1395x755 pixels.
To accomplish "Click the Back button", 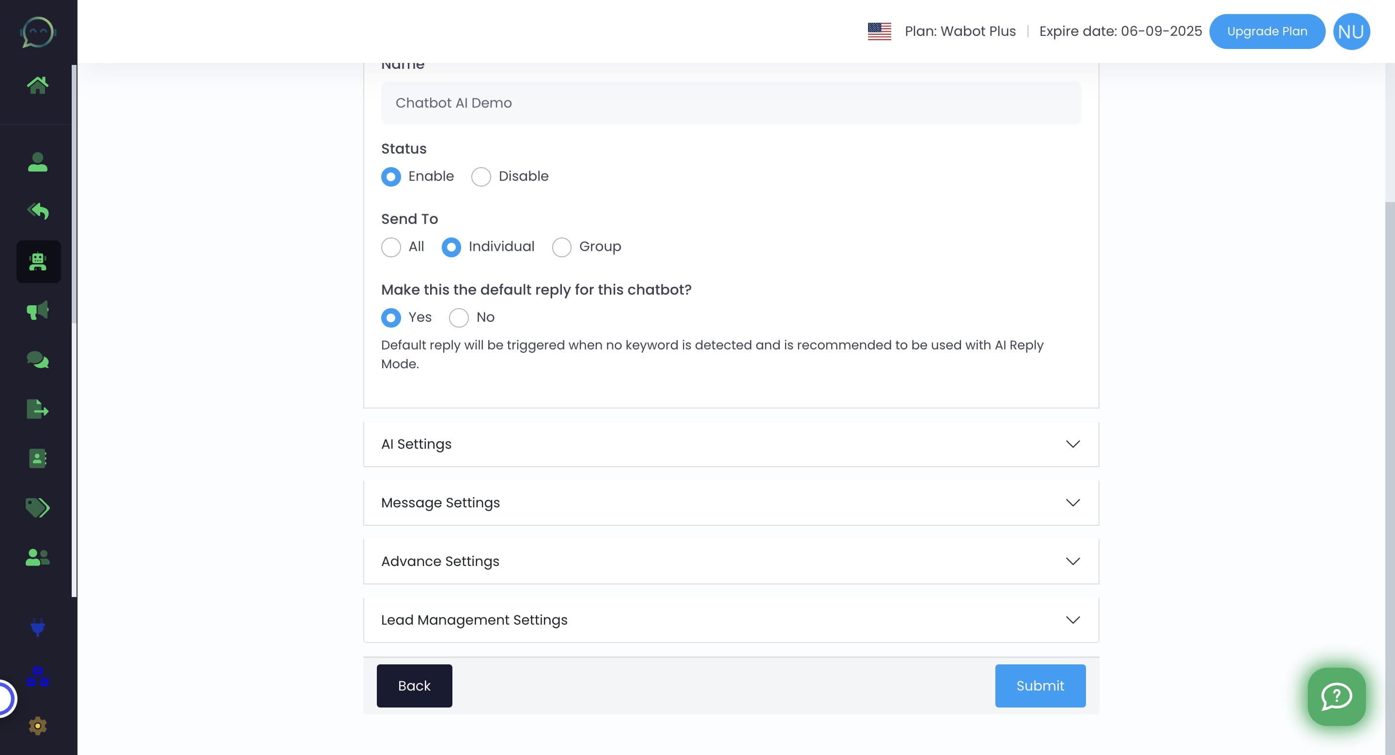I will click(414, 686).
